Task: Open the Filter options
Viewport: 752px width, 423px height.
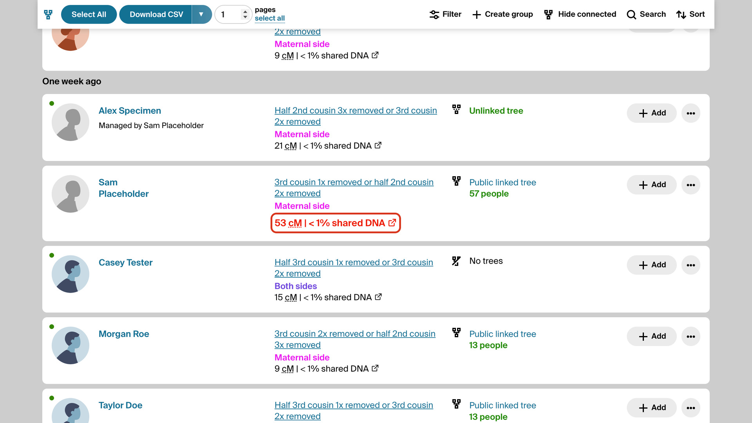Action: [445, 14]
